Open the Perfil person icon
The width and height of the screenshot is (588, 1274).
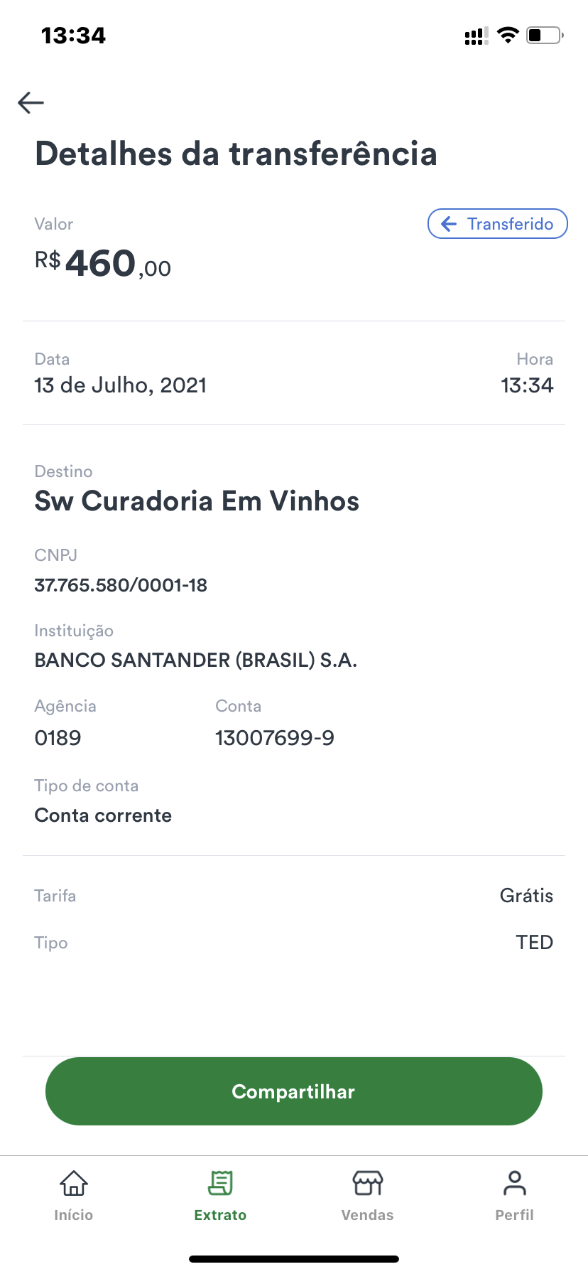click(x=514, y=1183)
